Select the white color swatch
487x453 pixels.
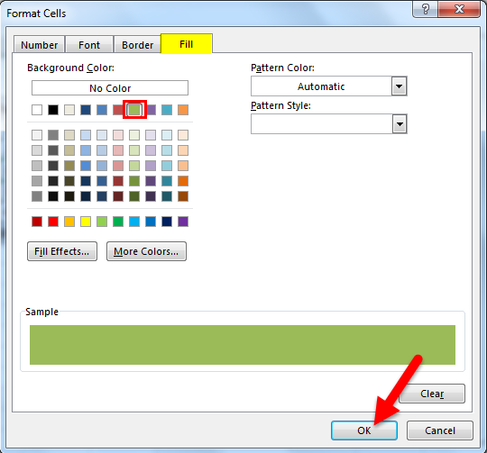point(37,110)
